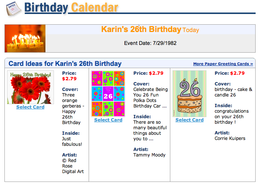The height and width of the screenshot is (190, 263).
Task: Click the $2.79 price of polka dots card
Action: click(156, 73)
